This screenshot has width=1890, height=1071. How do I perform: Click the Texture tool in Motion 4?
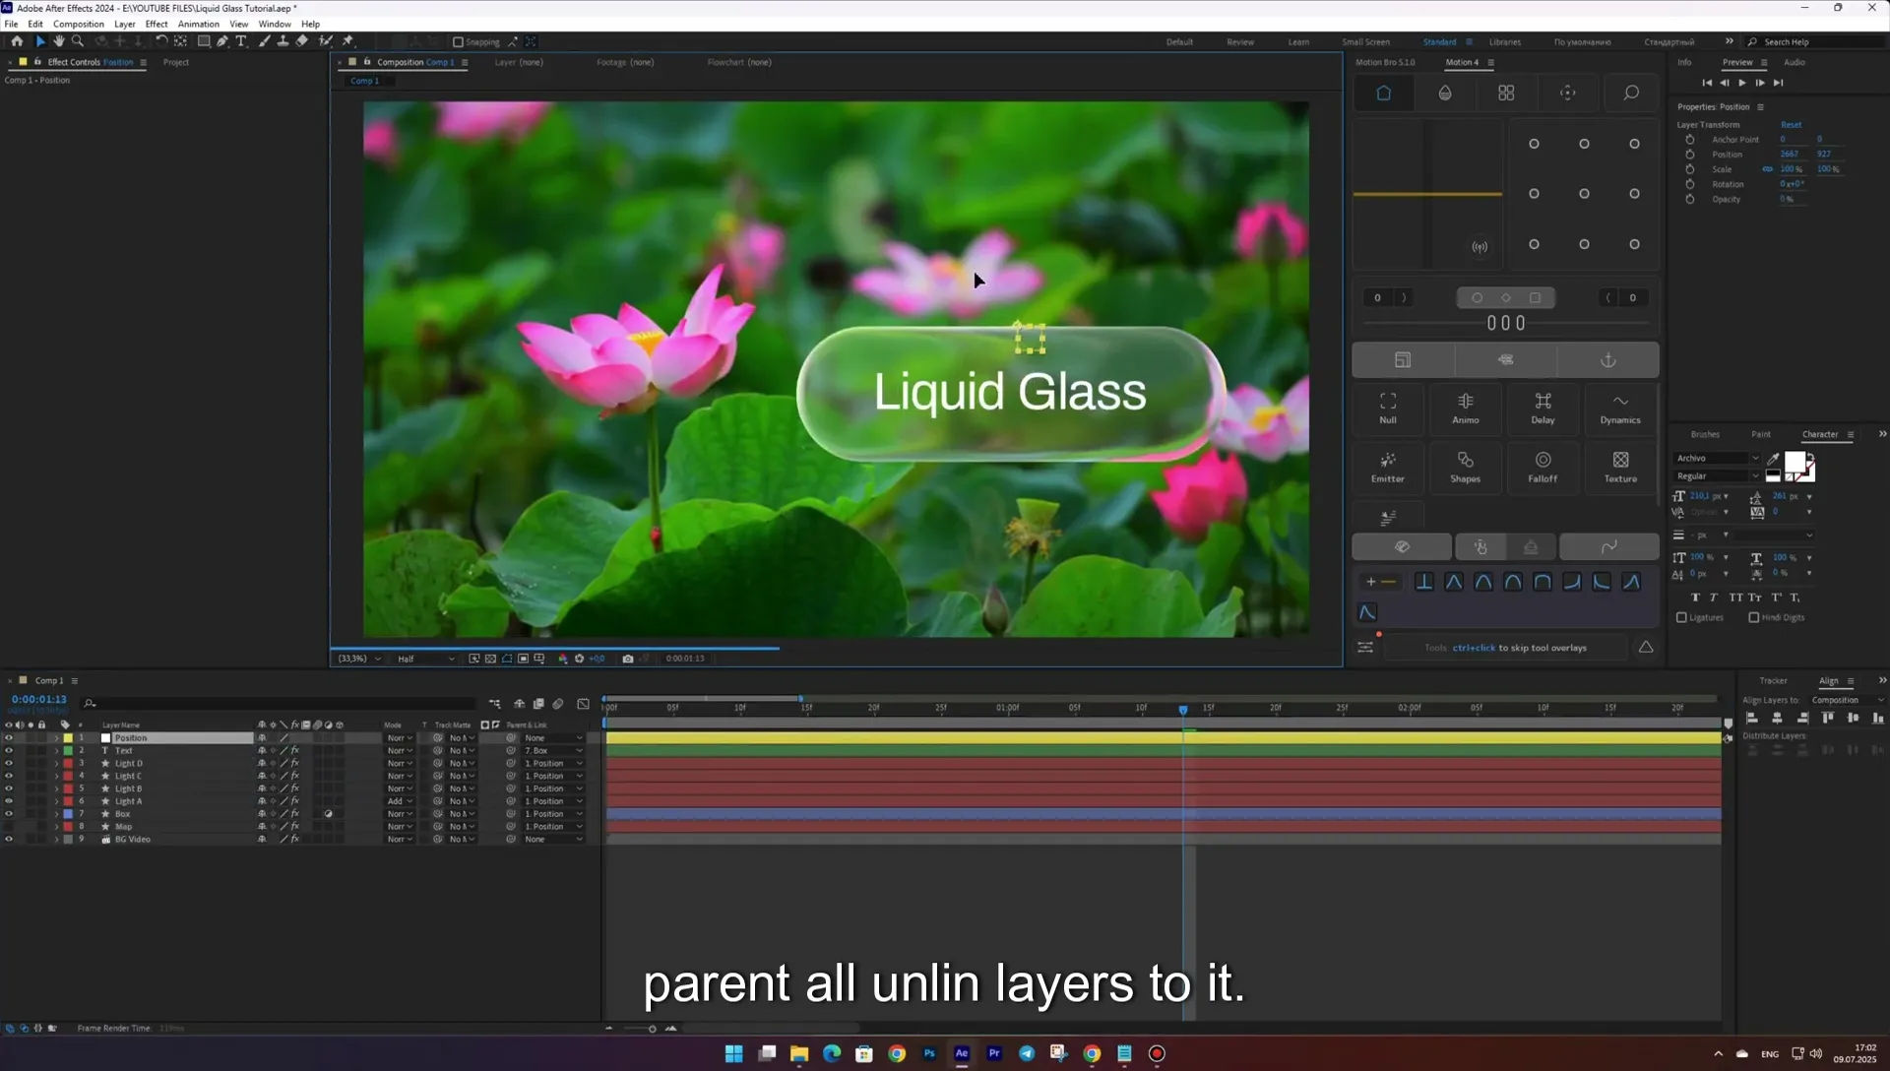pos(1620,467)
